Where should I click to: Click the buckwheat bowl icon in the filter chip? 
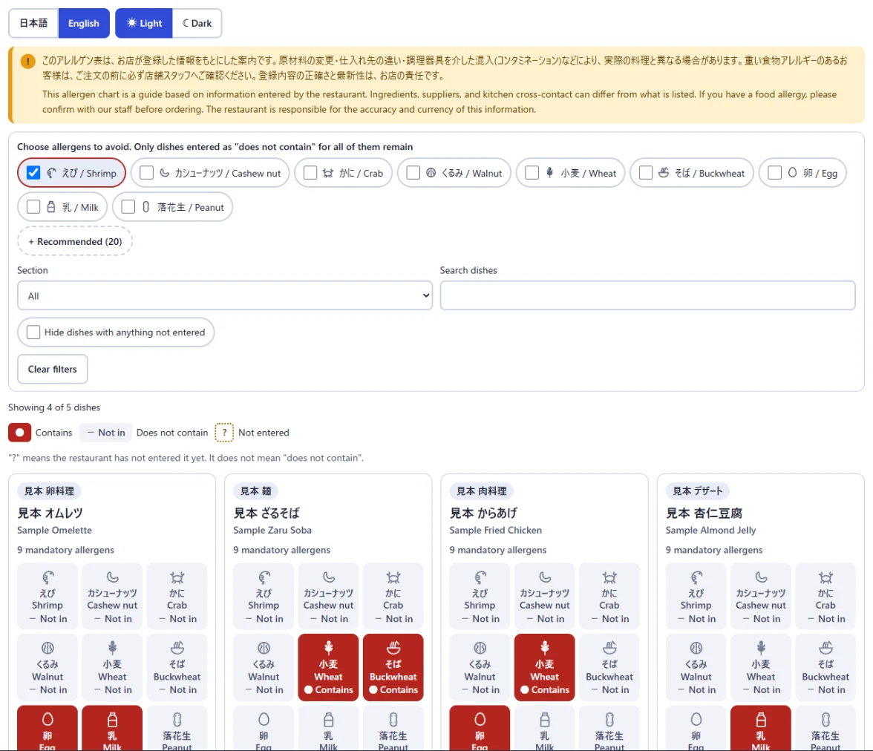point(664,173)
